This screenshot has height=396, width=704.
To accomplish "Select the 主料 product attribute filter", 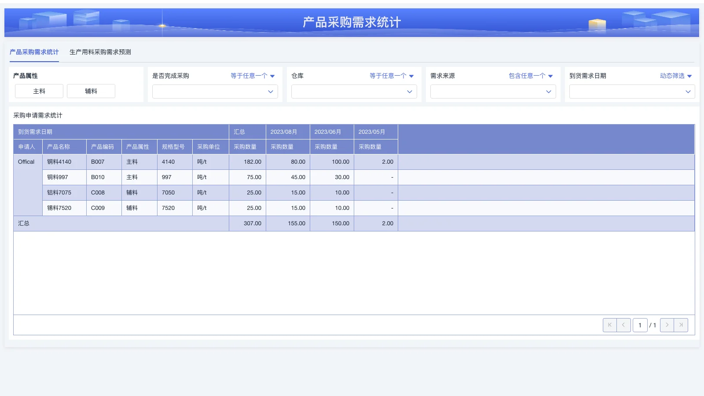I will pyautogui.click(x=39, y=91).
